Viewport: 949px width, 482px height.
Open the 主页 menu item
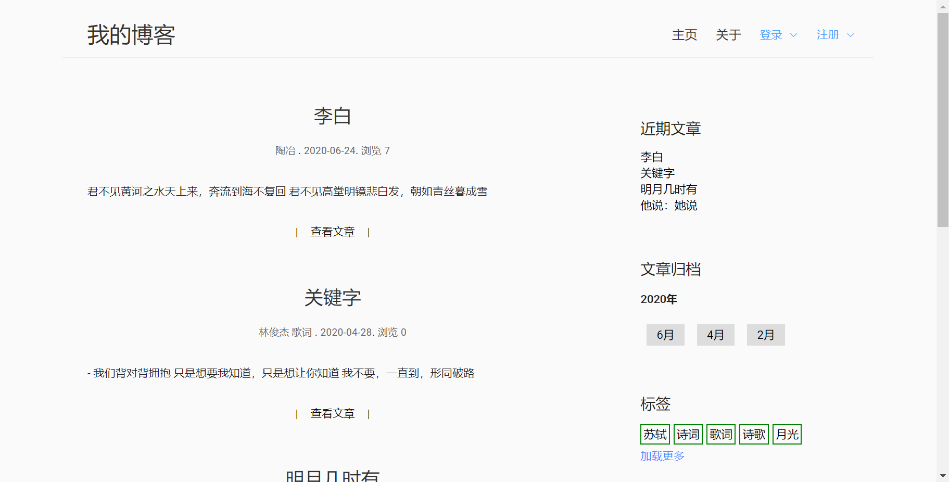684,35
